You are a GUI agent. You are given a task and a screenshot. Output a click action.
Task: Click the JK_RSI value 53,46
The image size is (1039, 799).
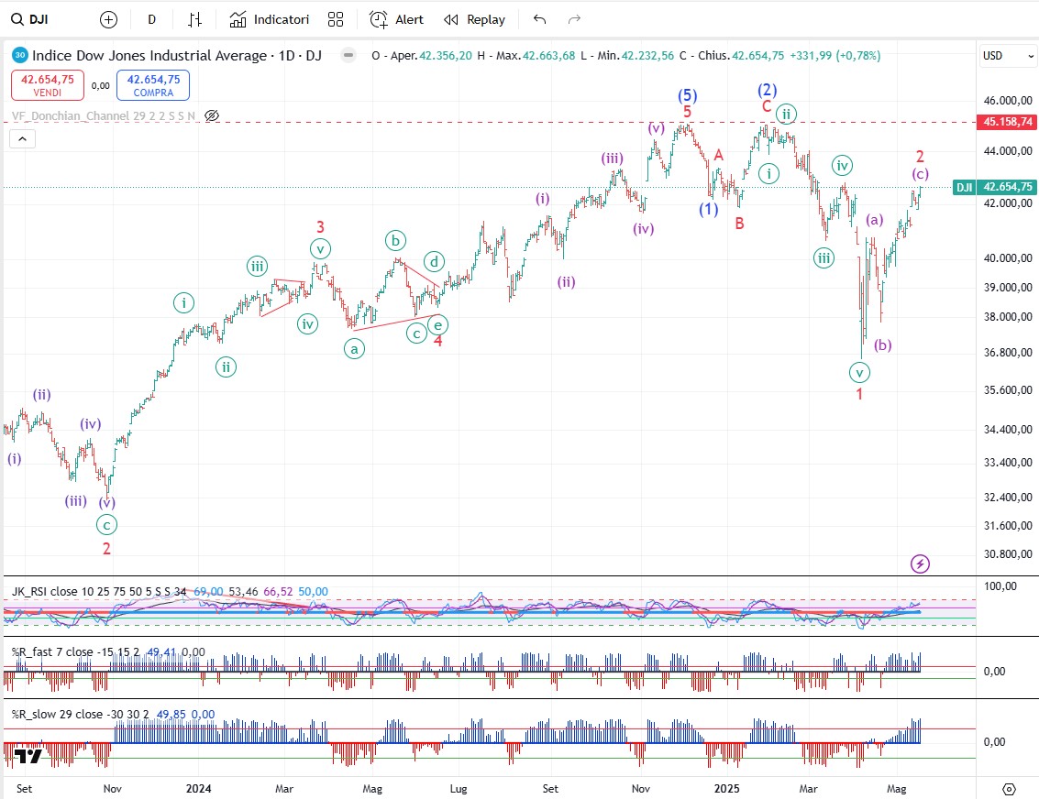click(x=243, y=592)
